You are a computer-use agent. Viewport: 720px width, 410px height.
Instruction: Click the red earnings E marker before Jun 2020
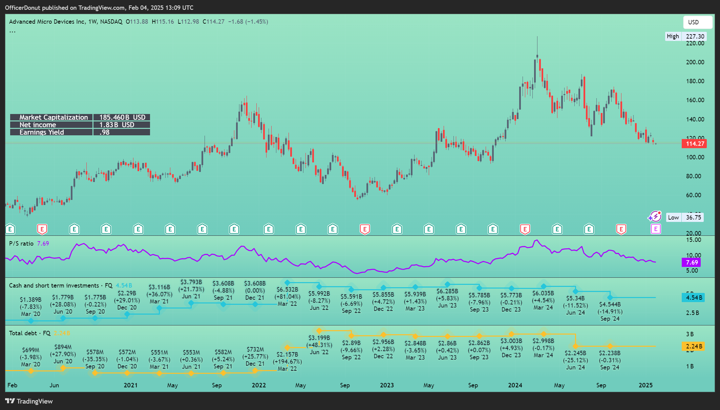[42, 229]
